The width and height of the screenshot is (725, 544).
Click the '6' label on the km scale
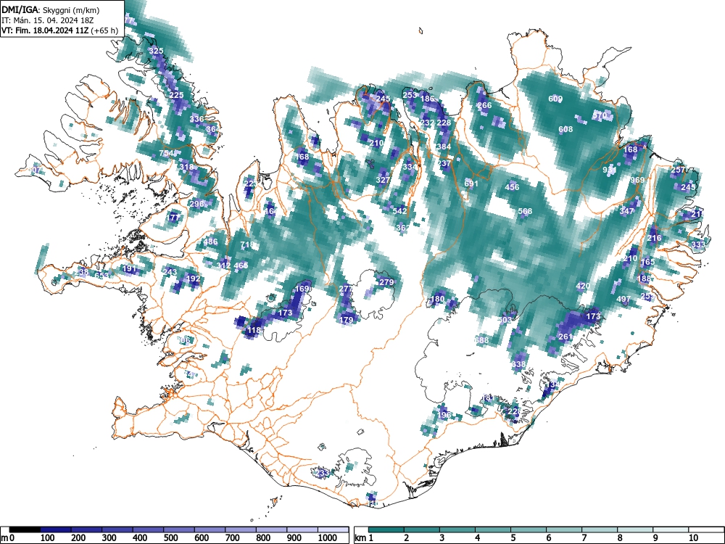point(548,537)
